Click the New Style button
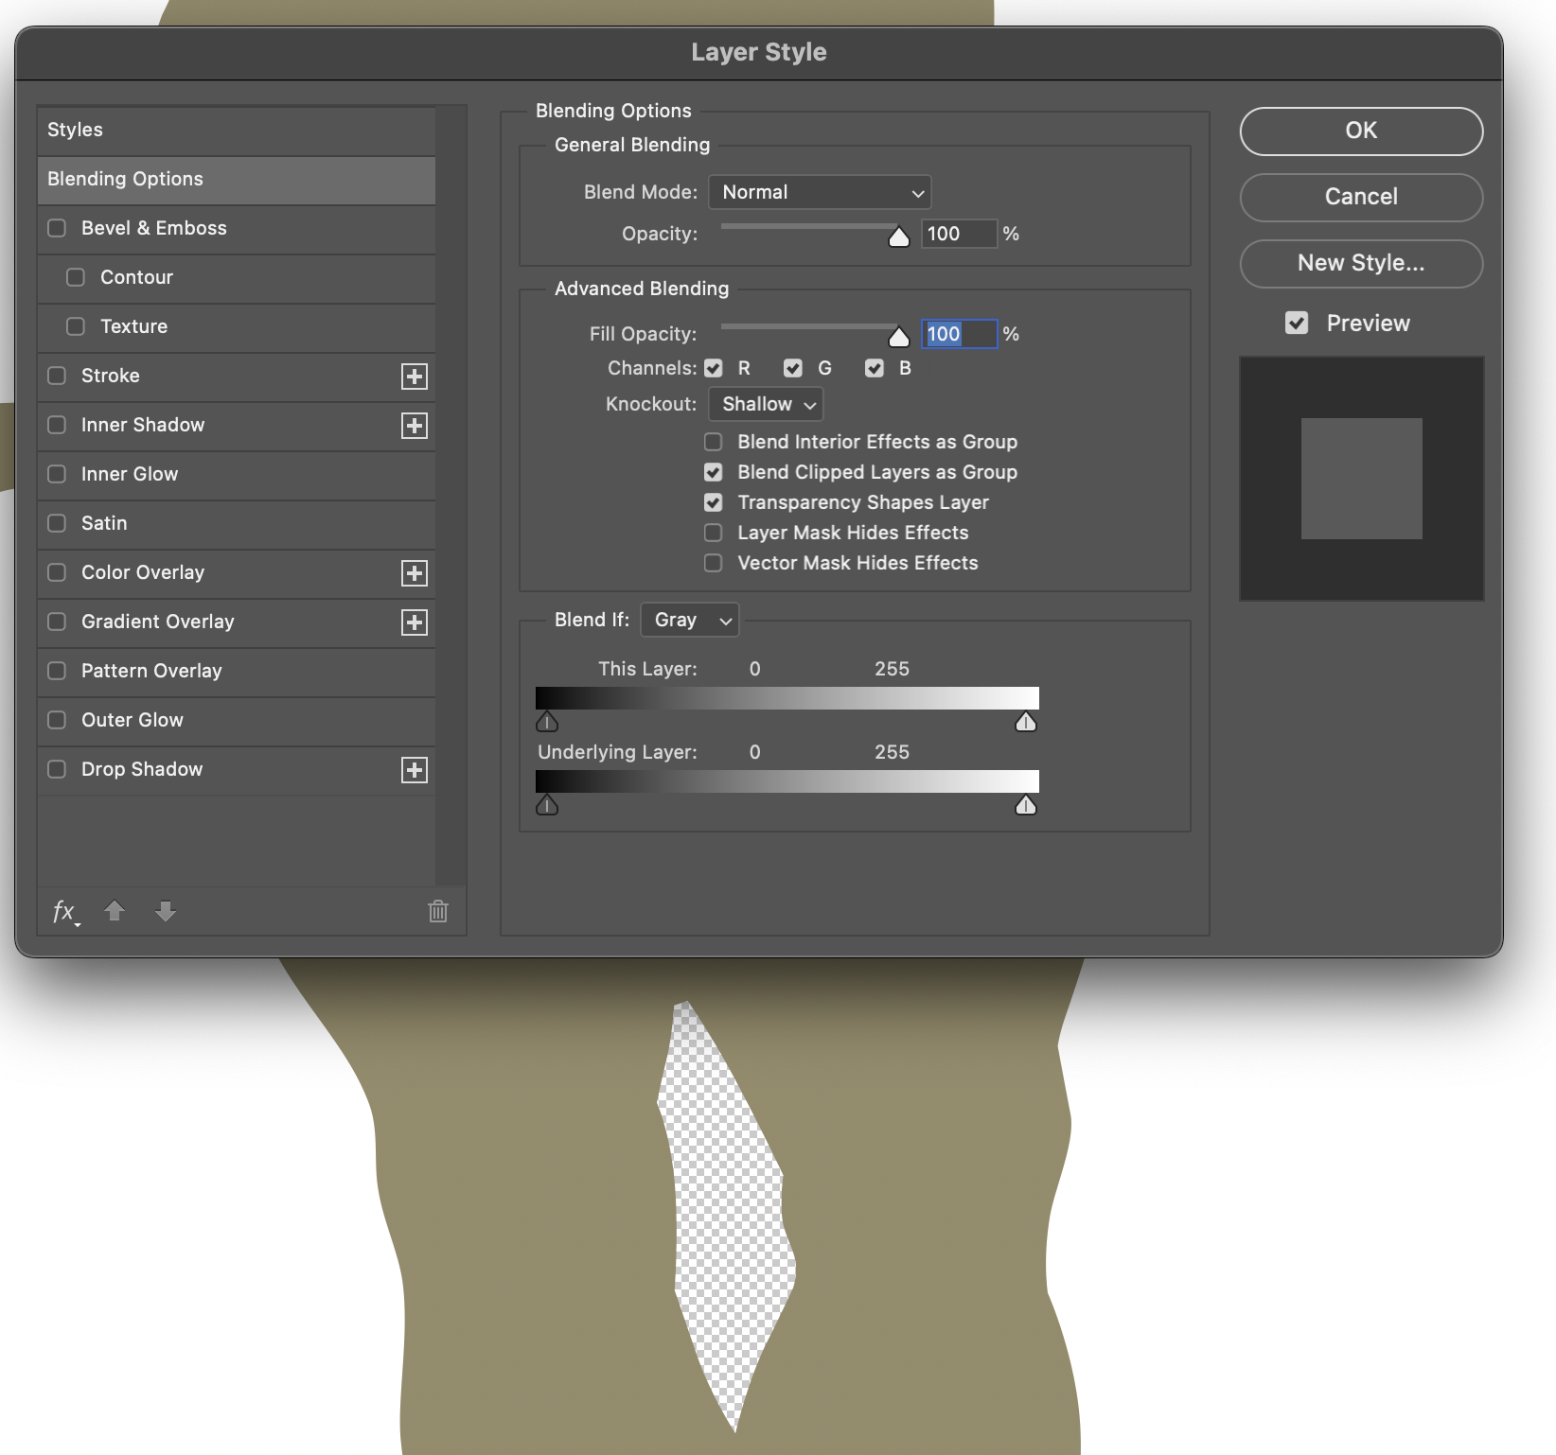 click(1360, 264)
